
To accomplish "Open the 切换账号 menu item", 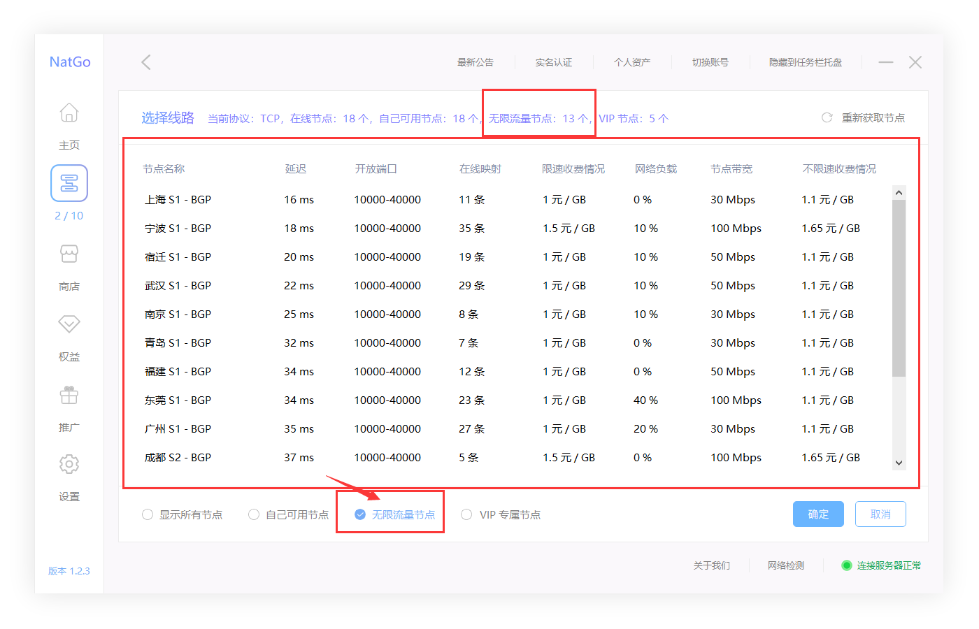I will pyautogui.click(x=710, y=62).
